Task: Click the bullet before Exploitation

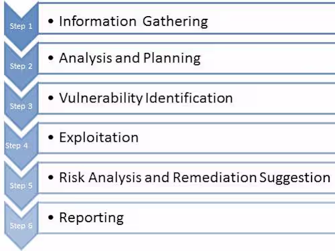Action: (x=51, y=137)
